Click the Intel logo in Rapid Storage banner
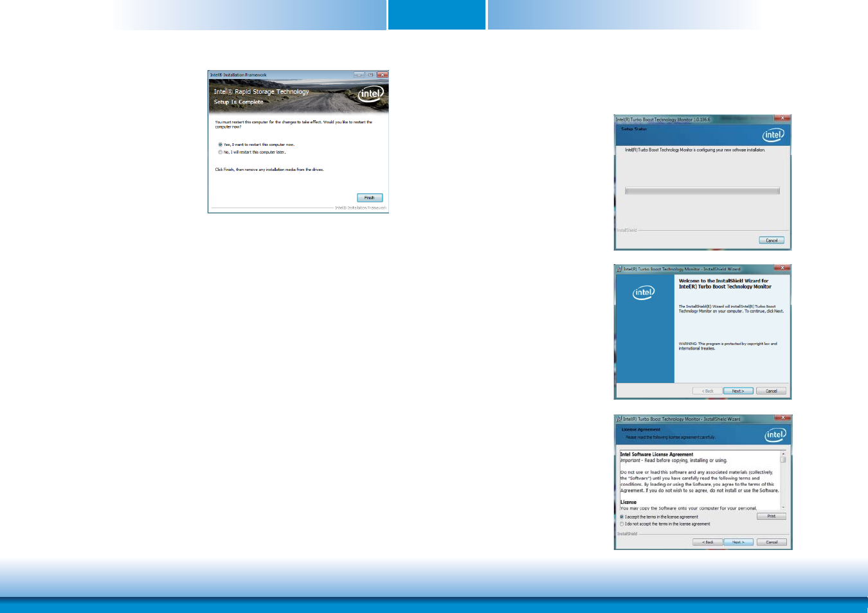Screen dimensions: 868x613 click(x=370, y=94)
